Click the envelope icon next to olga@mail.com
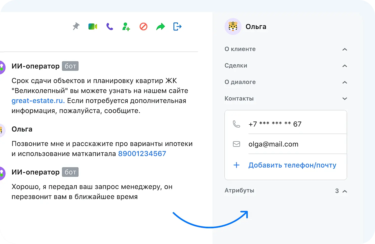Image resolution: width=375 pixels, height=244 pixels. tap(236, 144)
